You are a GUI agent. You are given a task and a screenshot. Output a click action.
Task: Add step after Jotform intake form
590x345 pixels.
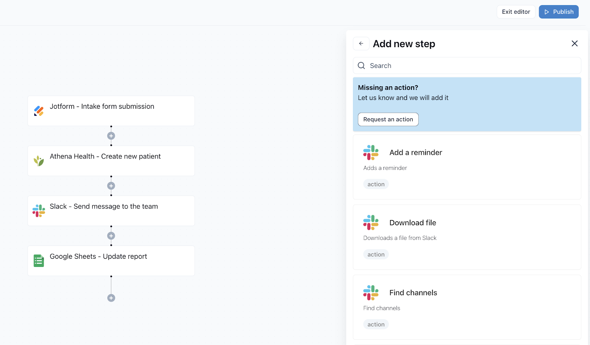[111, 136]
